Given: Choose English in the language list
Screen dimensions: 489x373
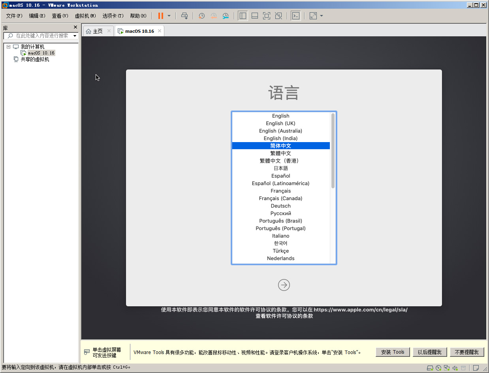Looking at the screenshot, I should coord(281,116).
